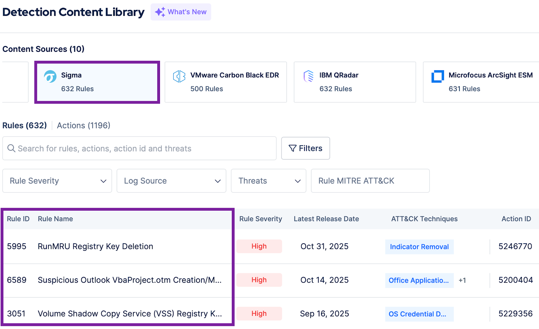Click the What's New button
This screenshot has height=329, width=539.
tap(181, 11)
